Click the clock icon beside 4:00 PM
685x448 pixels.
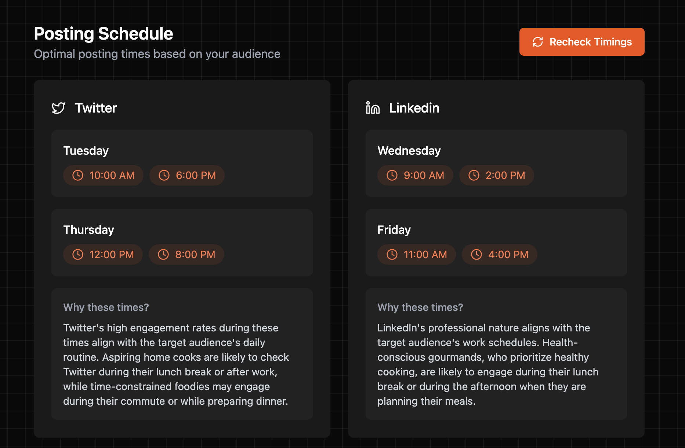pyautogui.click(x=476, y=254)
